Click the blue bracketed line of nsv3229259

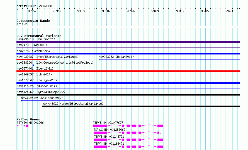61,101
